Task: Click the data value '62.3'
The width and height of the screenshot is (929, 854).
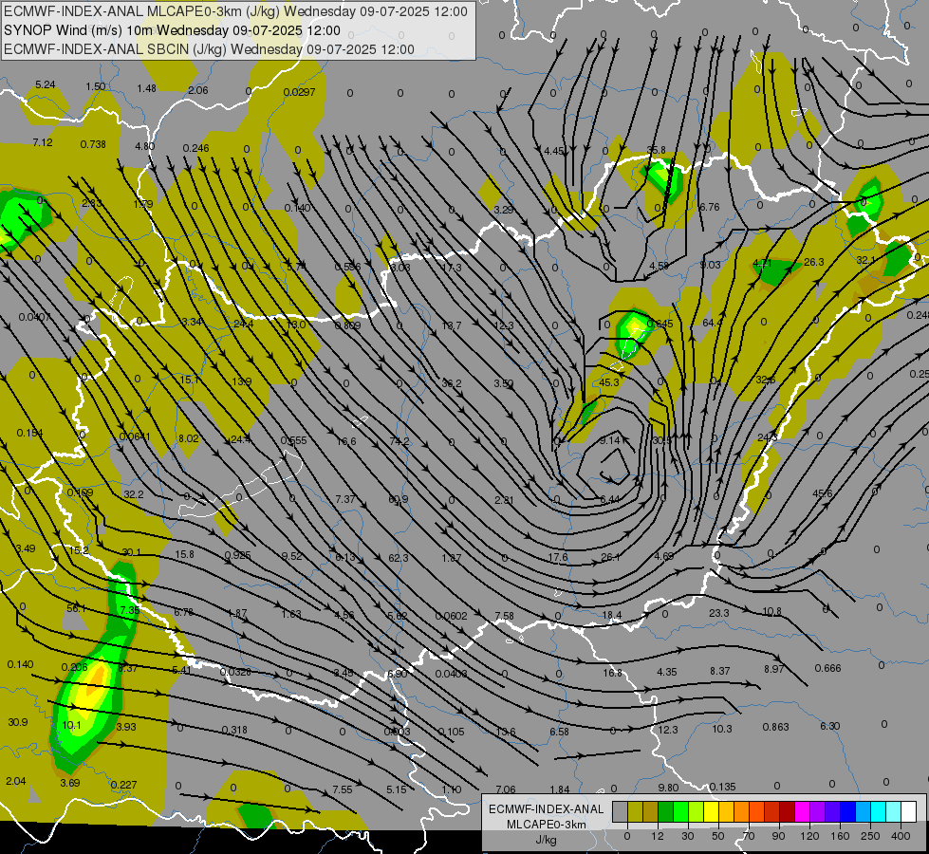Action: (399, 558)
